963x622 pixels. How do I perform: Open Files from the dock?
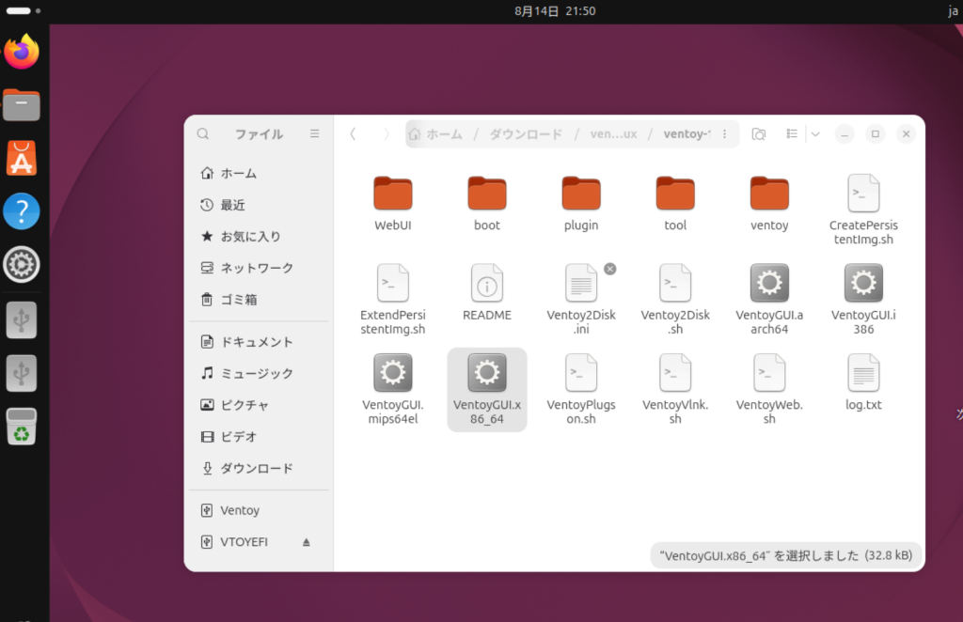(x=22, y=105)
